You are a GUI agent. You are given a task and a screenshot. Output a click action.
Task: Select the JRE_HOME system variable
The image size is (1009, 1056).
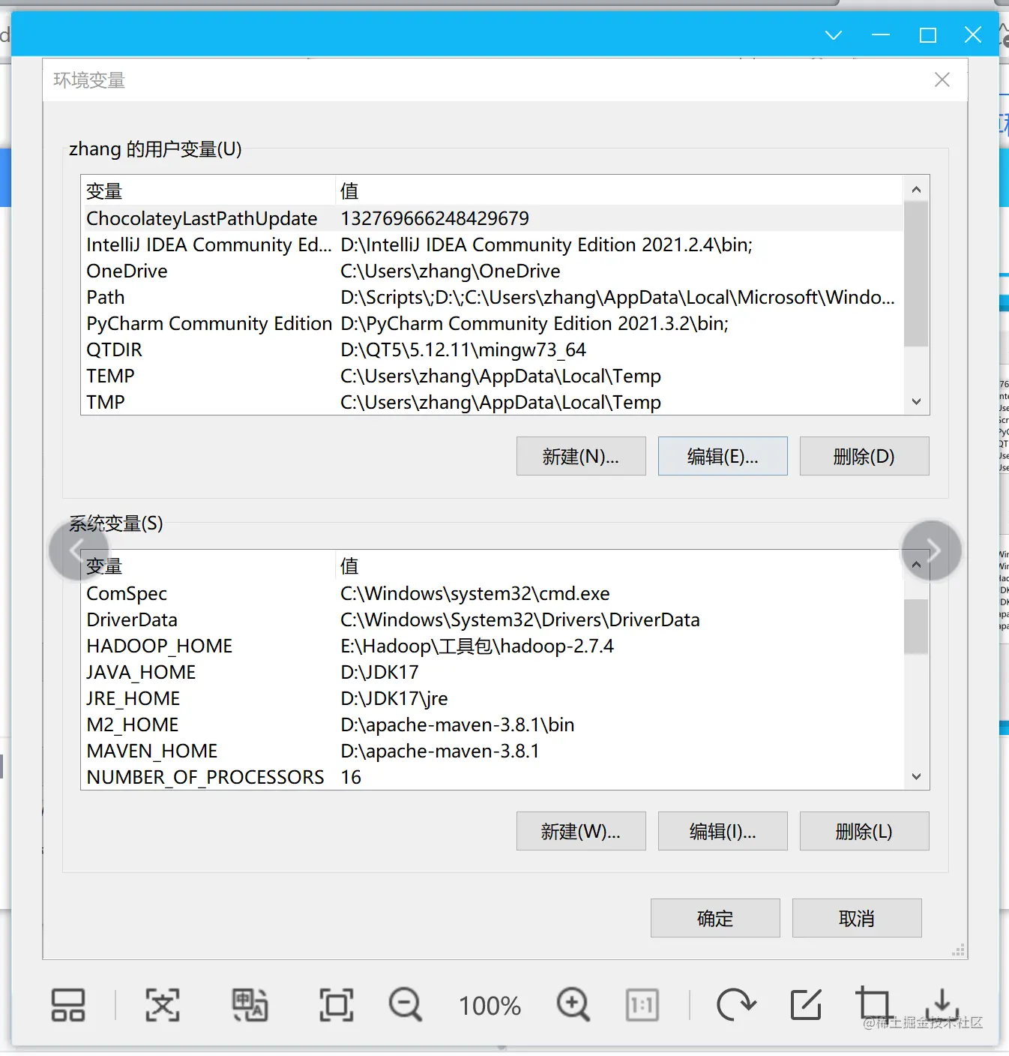492,698
